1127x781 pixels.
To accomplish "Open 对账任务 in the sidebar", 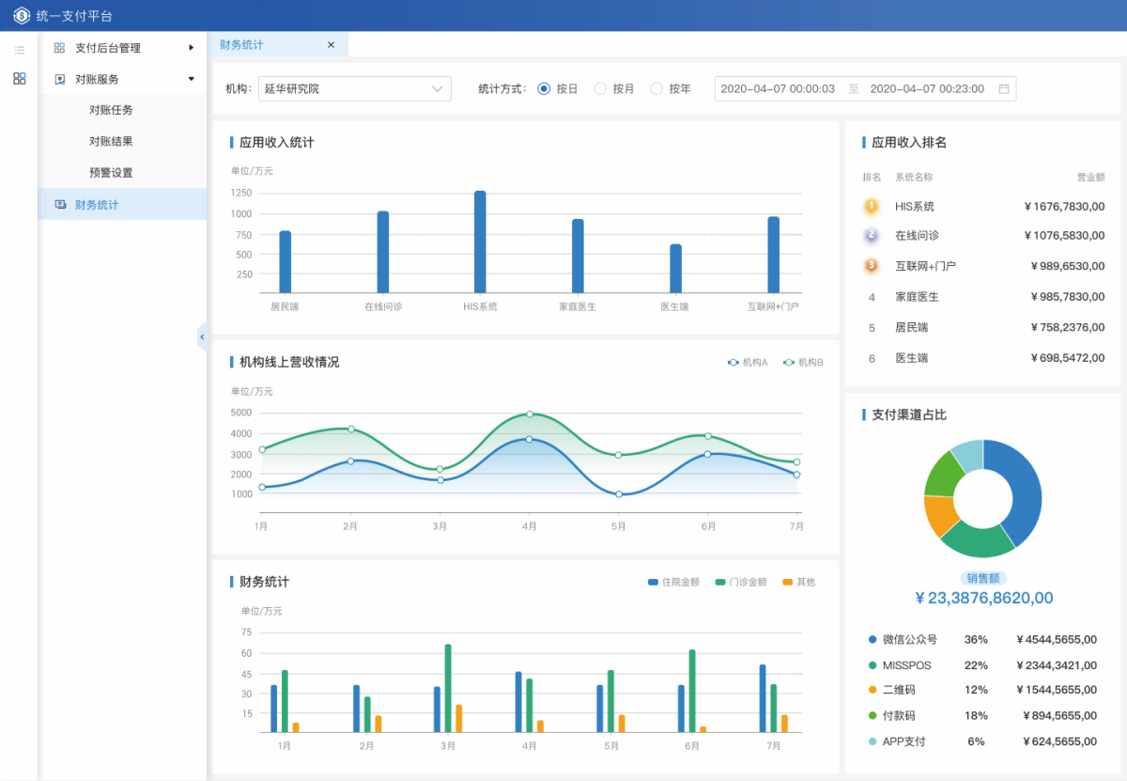I will pos(111,110).
